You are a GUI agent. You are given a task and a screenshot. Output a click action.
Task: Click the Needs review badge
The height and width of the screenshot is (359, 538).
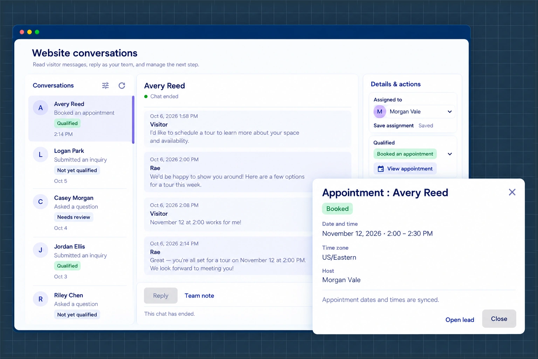[x=74, y=217]
